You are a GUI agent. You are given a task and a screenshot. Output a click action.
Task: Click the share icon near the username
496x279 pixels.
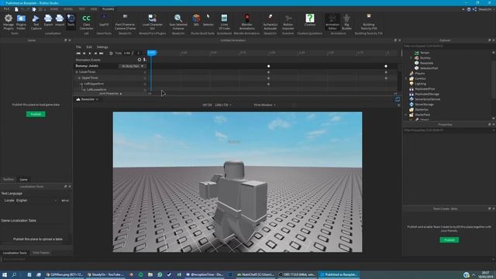point(474,9)
